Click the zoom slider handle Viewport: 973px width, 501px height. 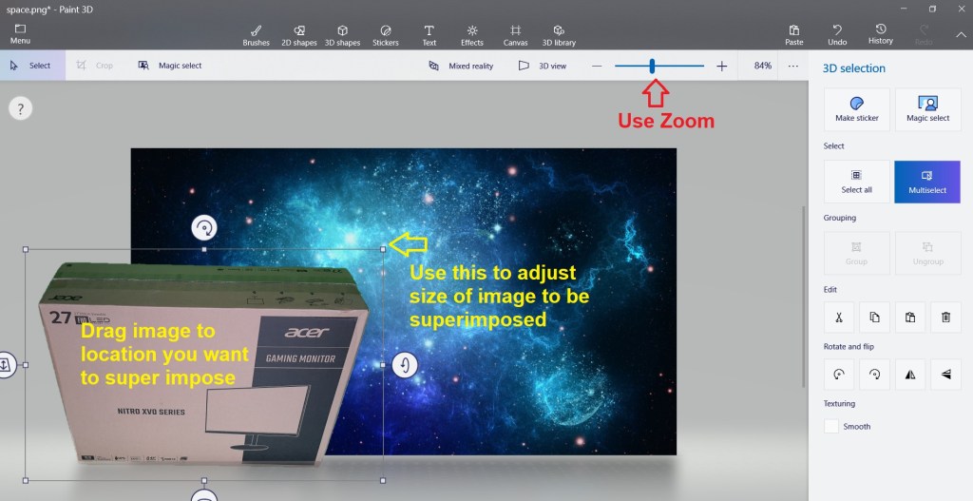652,66
